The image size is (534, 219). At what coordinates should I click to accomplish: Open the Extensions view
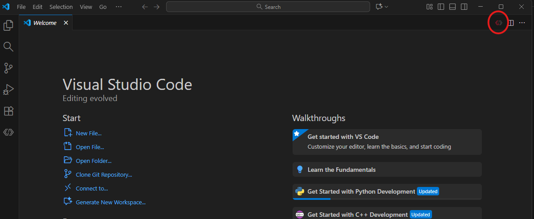pyautogui.click(x=8, y=111)
